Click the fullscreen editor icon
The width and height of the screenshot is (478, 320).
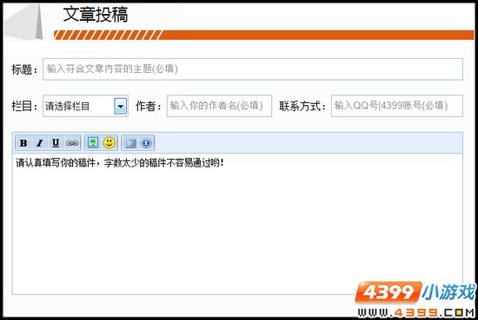(x=130, y=143)
